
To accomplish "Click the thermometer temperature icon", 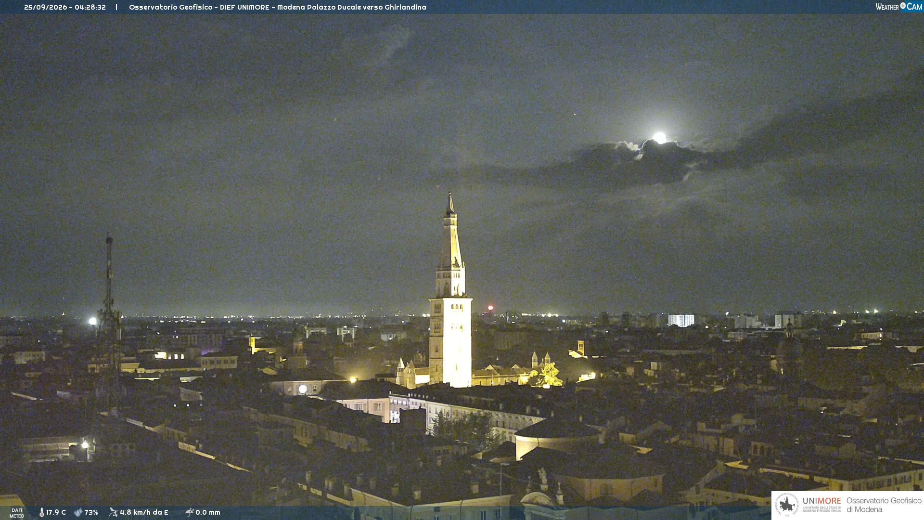I will coord(42,512).
